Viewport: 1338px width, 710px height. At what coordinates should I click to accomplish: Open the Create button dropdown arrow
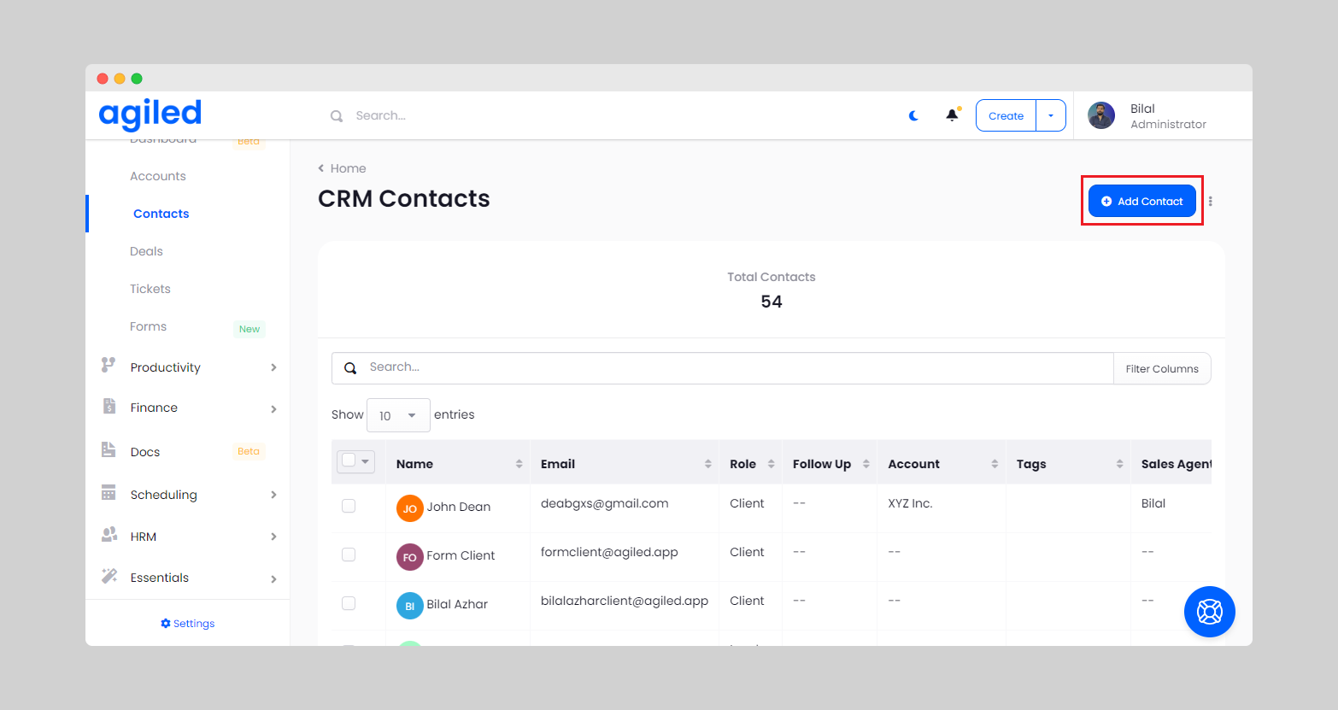pos(1051,115)
